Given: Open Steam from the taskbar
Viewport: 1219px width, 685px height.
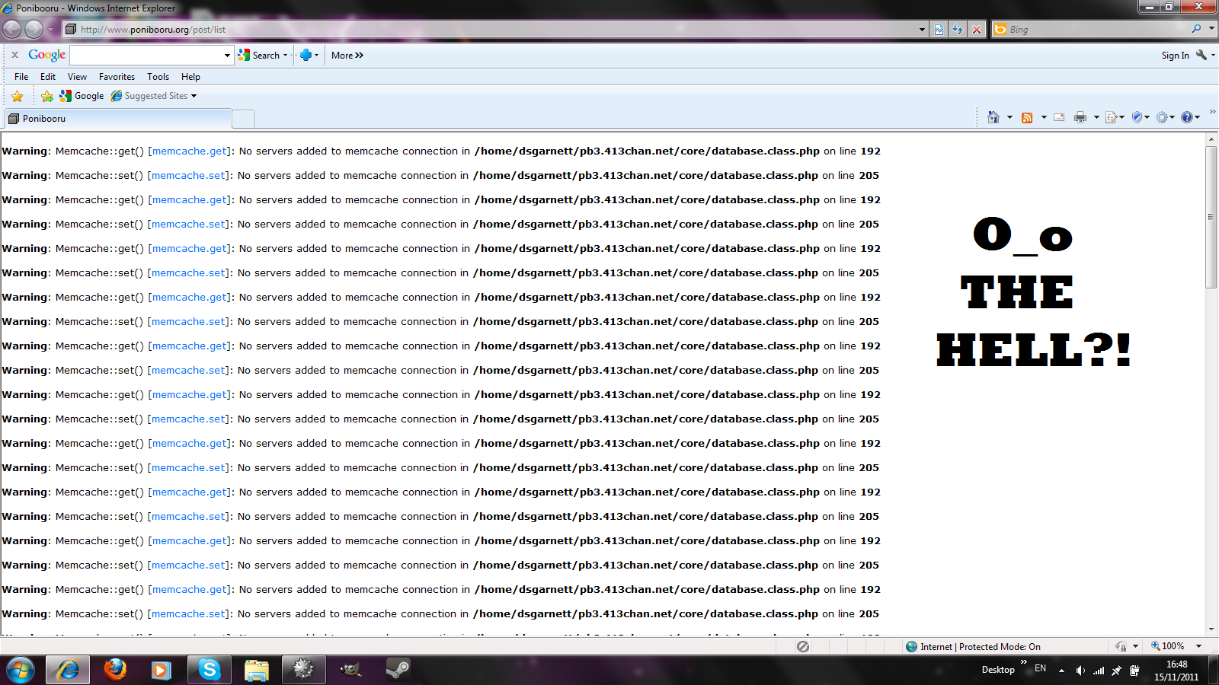Looking at the screenshot, I should (398, 670).
